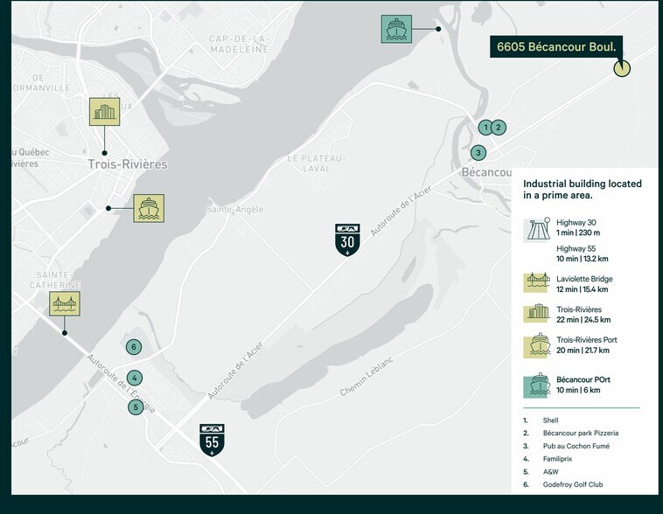Click the Highway 30 legend icon
Screen dimensions: 663x514
tap(535, 230)
